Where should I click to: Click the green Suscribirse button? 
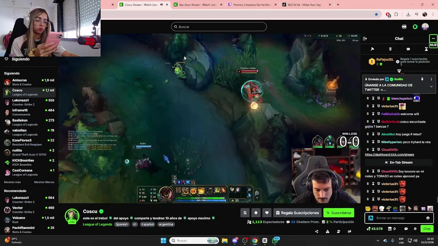339,213
